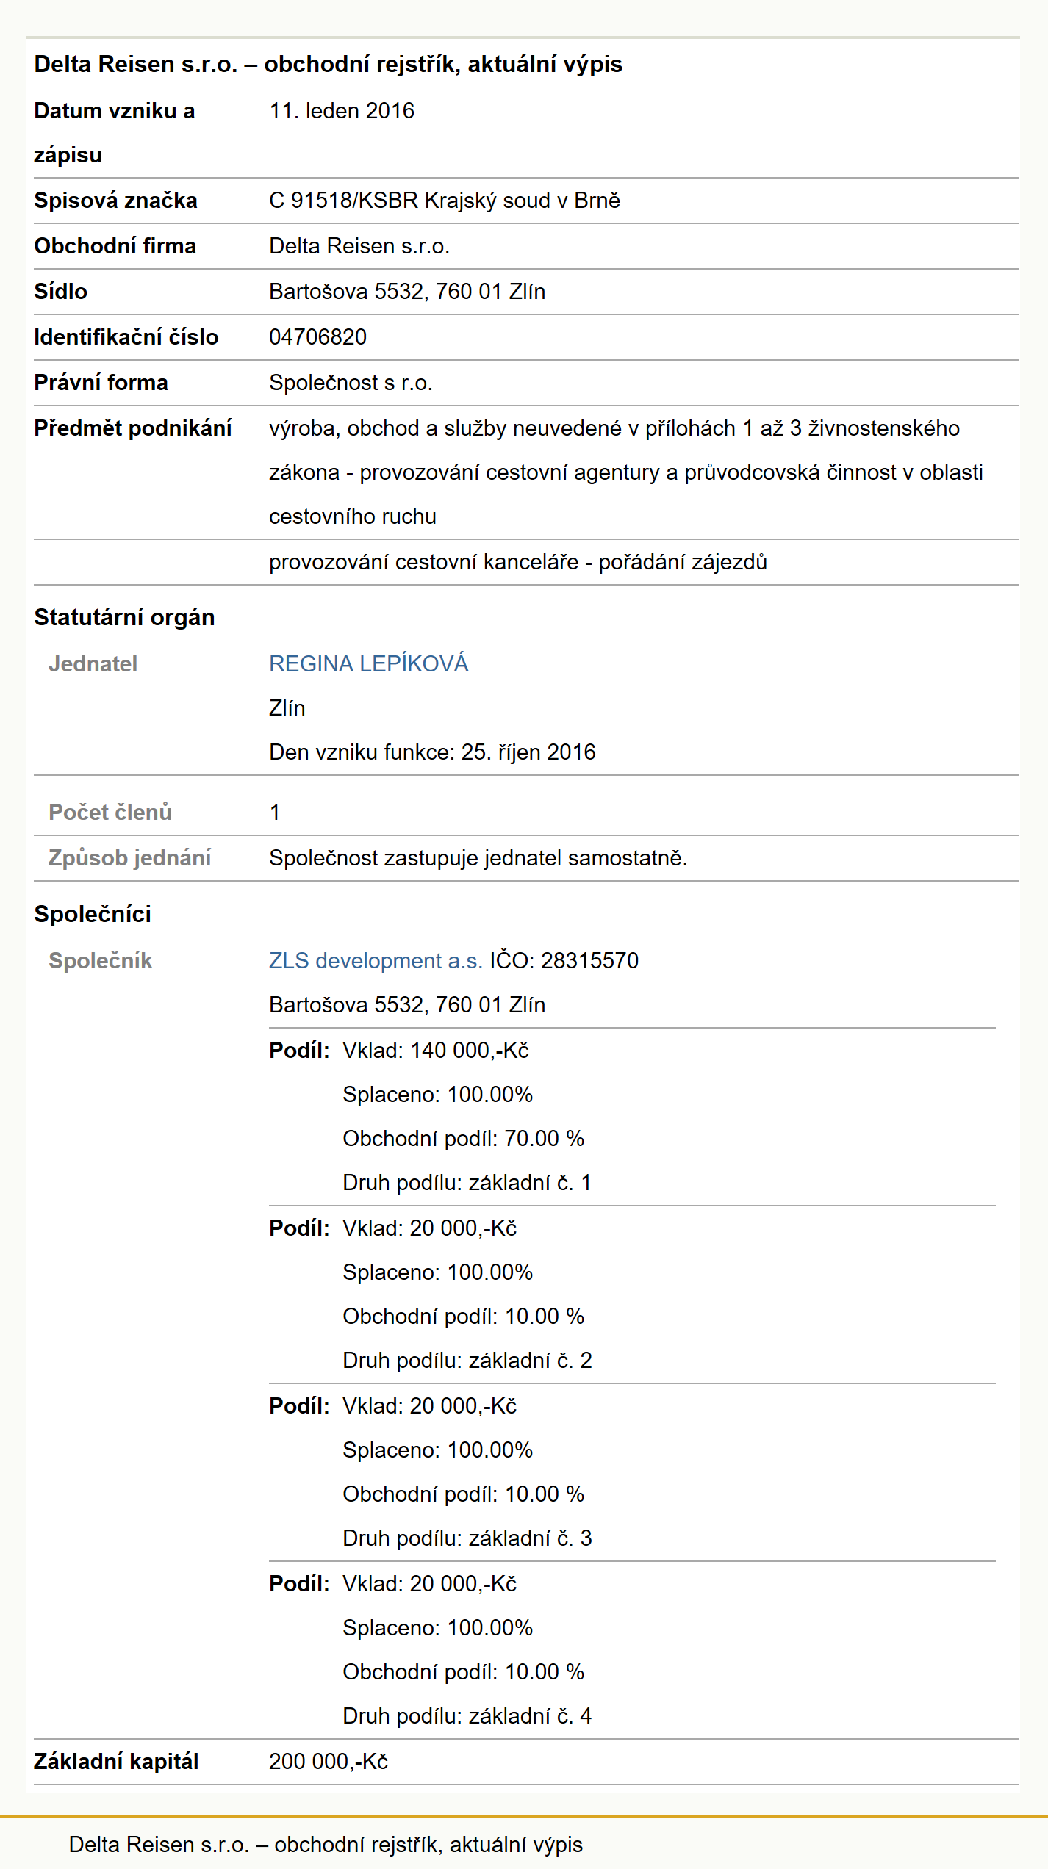Click Obchodní podíl: 70.00 % text
Viewport: 1048px width, 1869px height.
(463, 1138)
